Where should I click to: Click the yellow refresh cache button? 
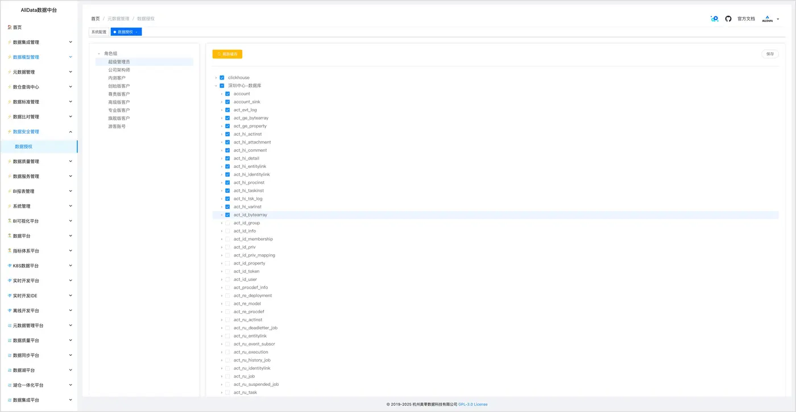227,54
